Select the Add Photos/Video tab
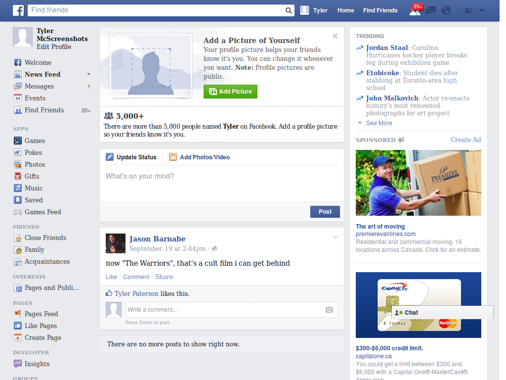Viewport: 506px width, 380px height. pyautogui.click(x=200, y=157)
